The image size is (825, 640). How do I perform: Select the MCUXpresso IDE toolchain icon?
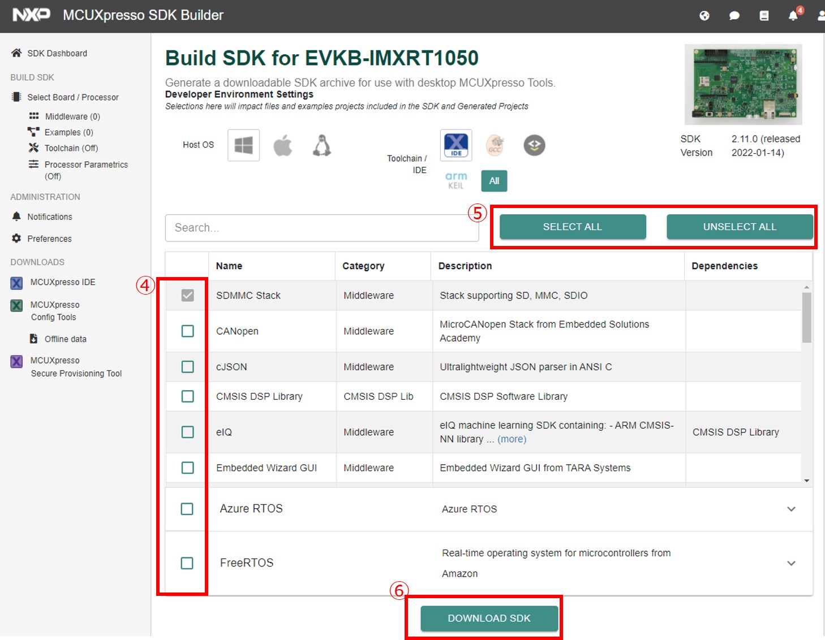(456, 145)
